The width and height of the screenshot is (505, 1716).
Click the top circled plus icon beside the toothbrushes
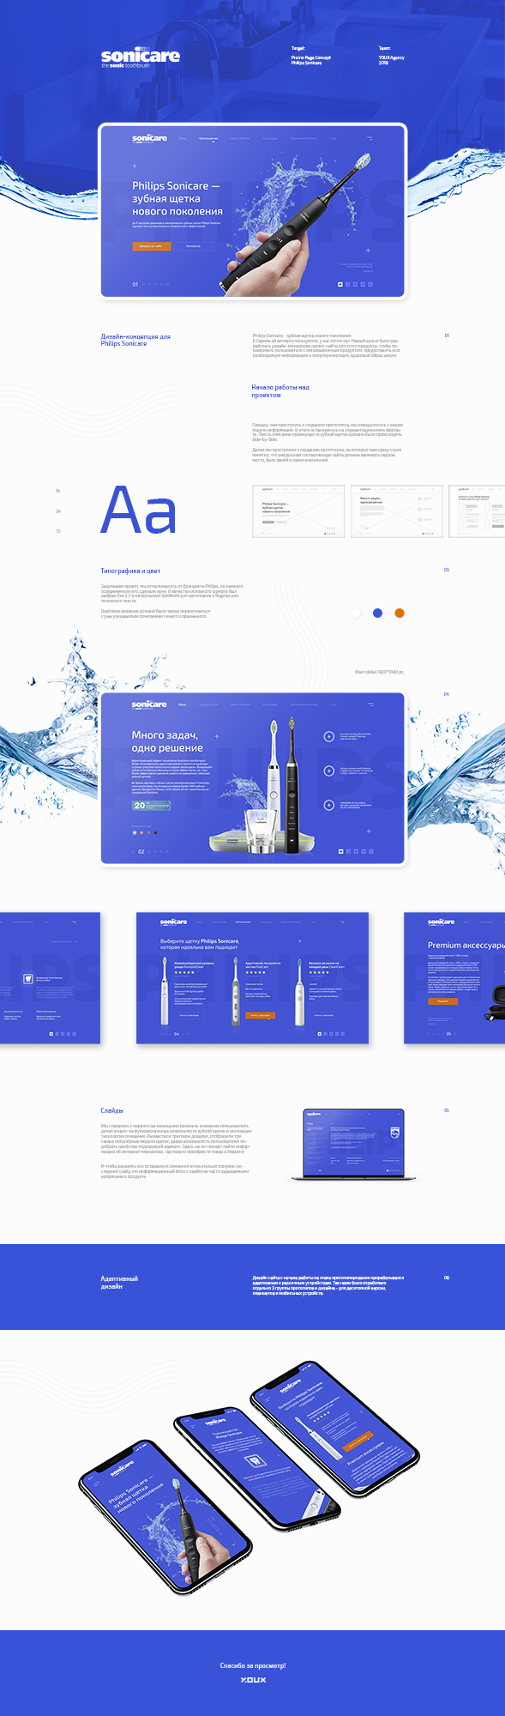[328, 736]
